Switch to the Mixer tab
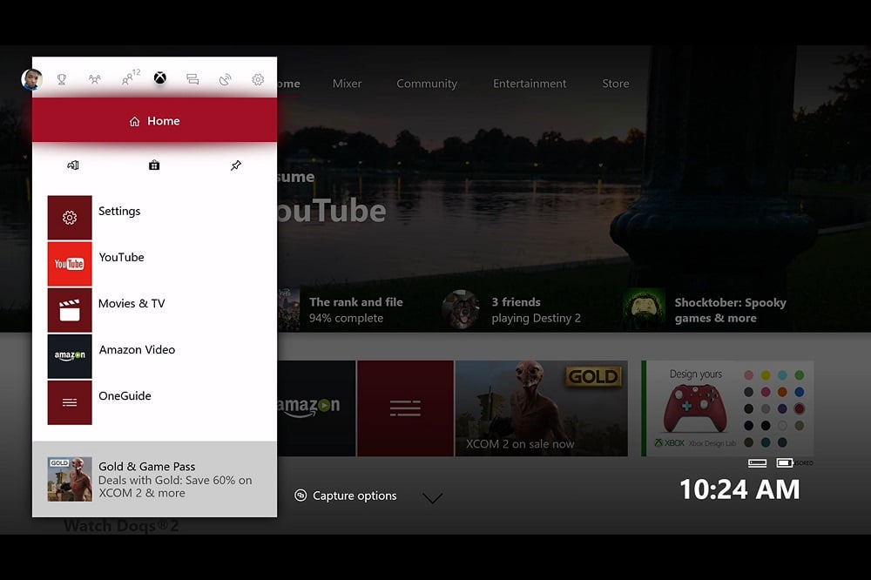This screenshot has width=871, height=580. [x=347, y=84]
